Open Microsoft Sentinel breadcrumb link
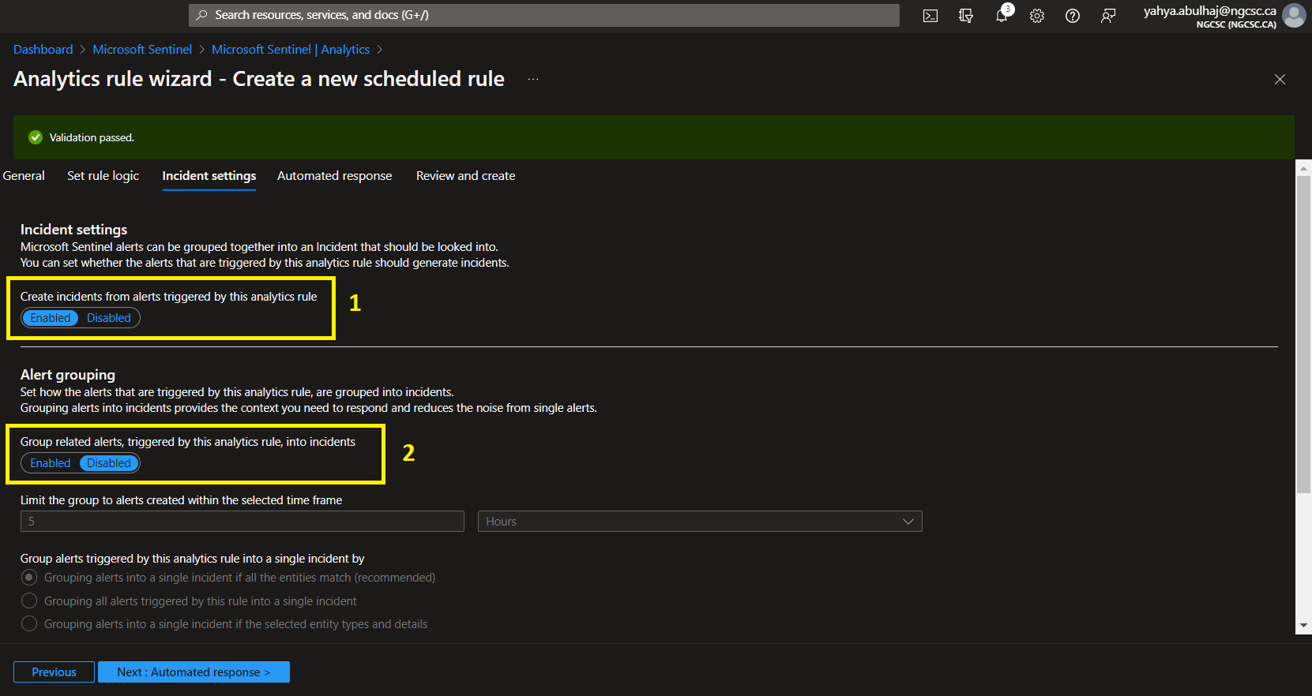This screenshot has height=696, width=1312. point(142,49)
